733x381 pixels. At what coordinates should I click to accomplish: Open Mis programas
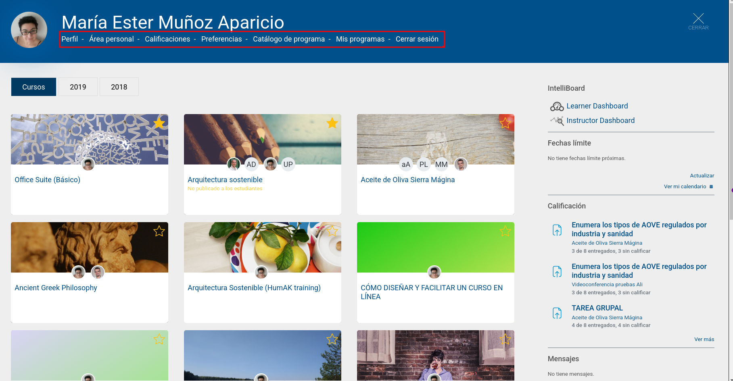(x=360, y=39)
